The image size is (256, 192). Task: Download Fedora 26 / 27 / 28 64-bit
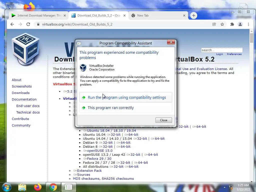click(143, 162)
